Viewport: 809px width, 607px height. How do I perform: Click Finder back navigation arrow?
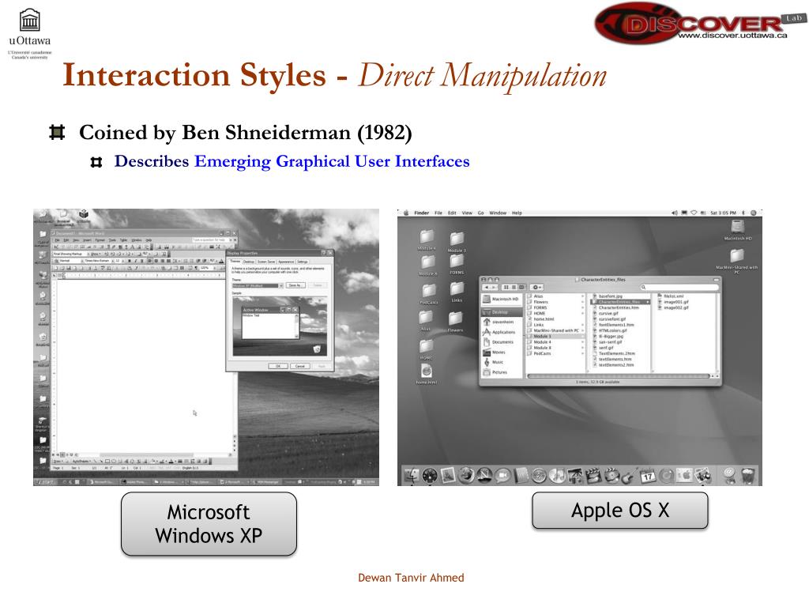(487, 288)
